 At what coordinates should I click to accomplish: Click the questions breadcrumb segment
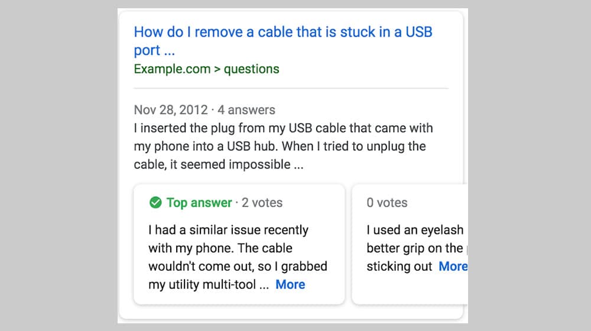tap(251, 69)
